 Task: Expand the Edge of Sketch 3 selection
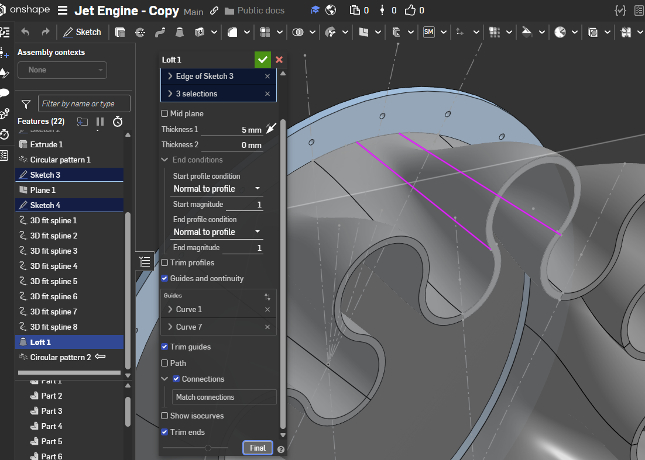point(170,77)
